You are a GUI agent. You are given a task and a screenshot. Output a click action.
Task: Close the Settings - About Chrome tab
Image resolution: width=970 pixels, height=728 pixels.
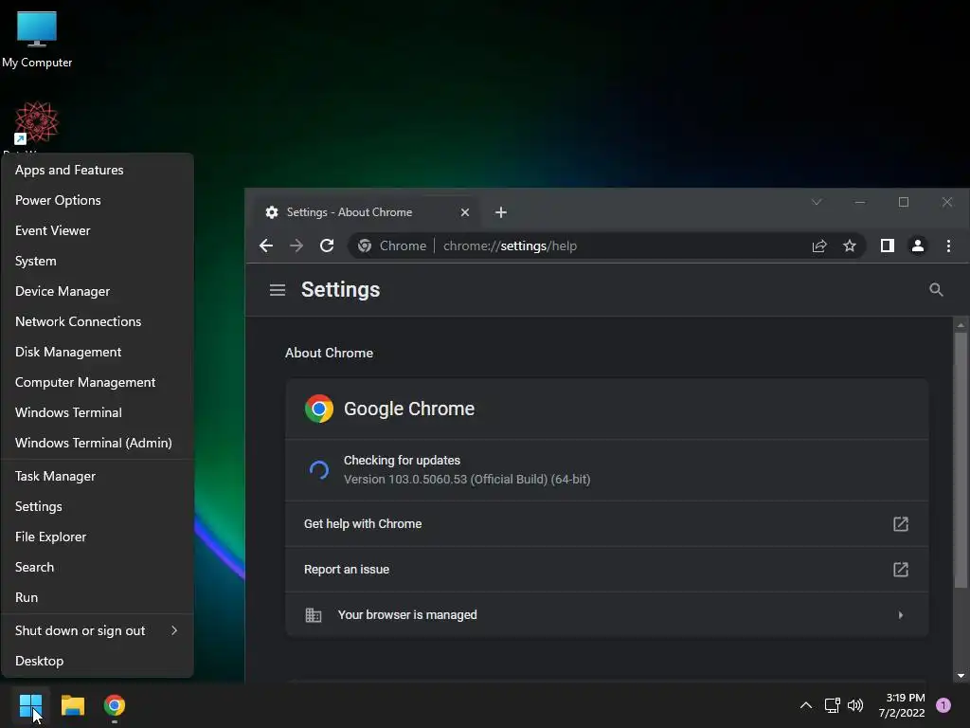(x=465, y=212)
